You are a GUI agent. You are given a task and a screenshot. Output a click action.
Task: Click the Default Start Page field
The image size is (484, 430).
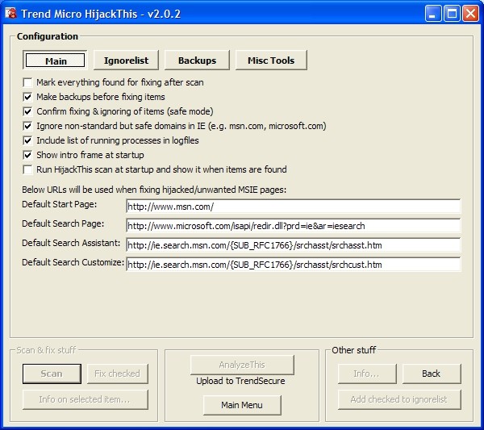tap(294, 207)
